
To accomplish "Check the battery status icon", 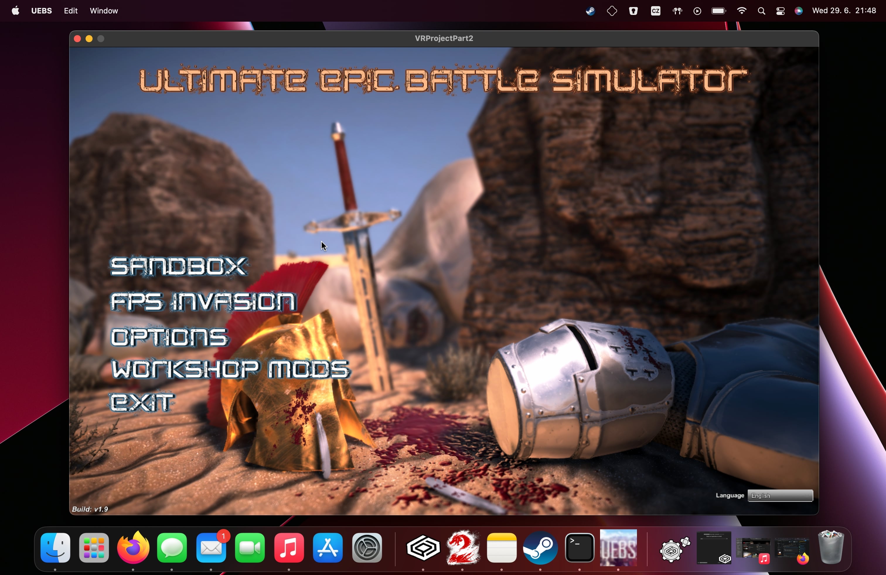I will tap(718, 11).
